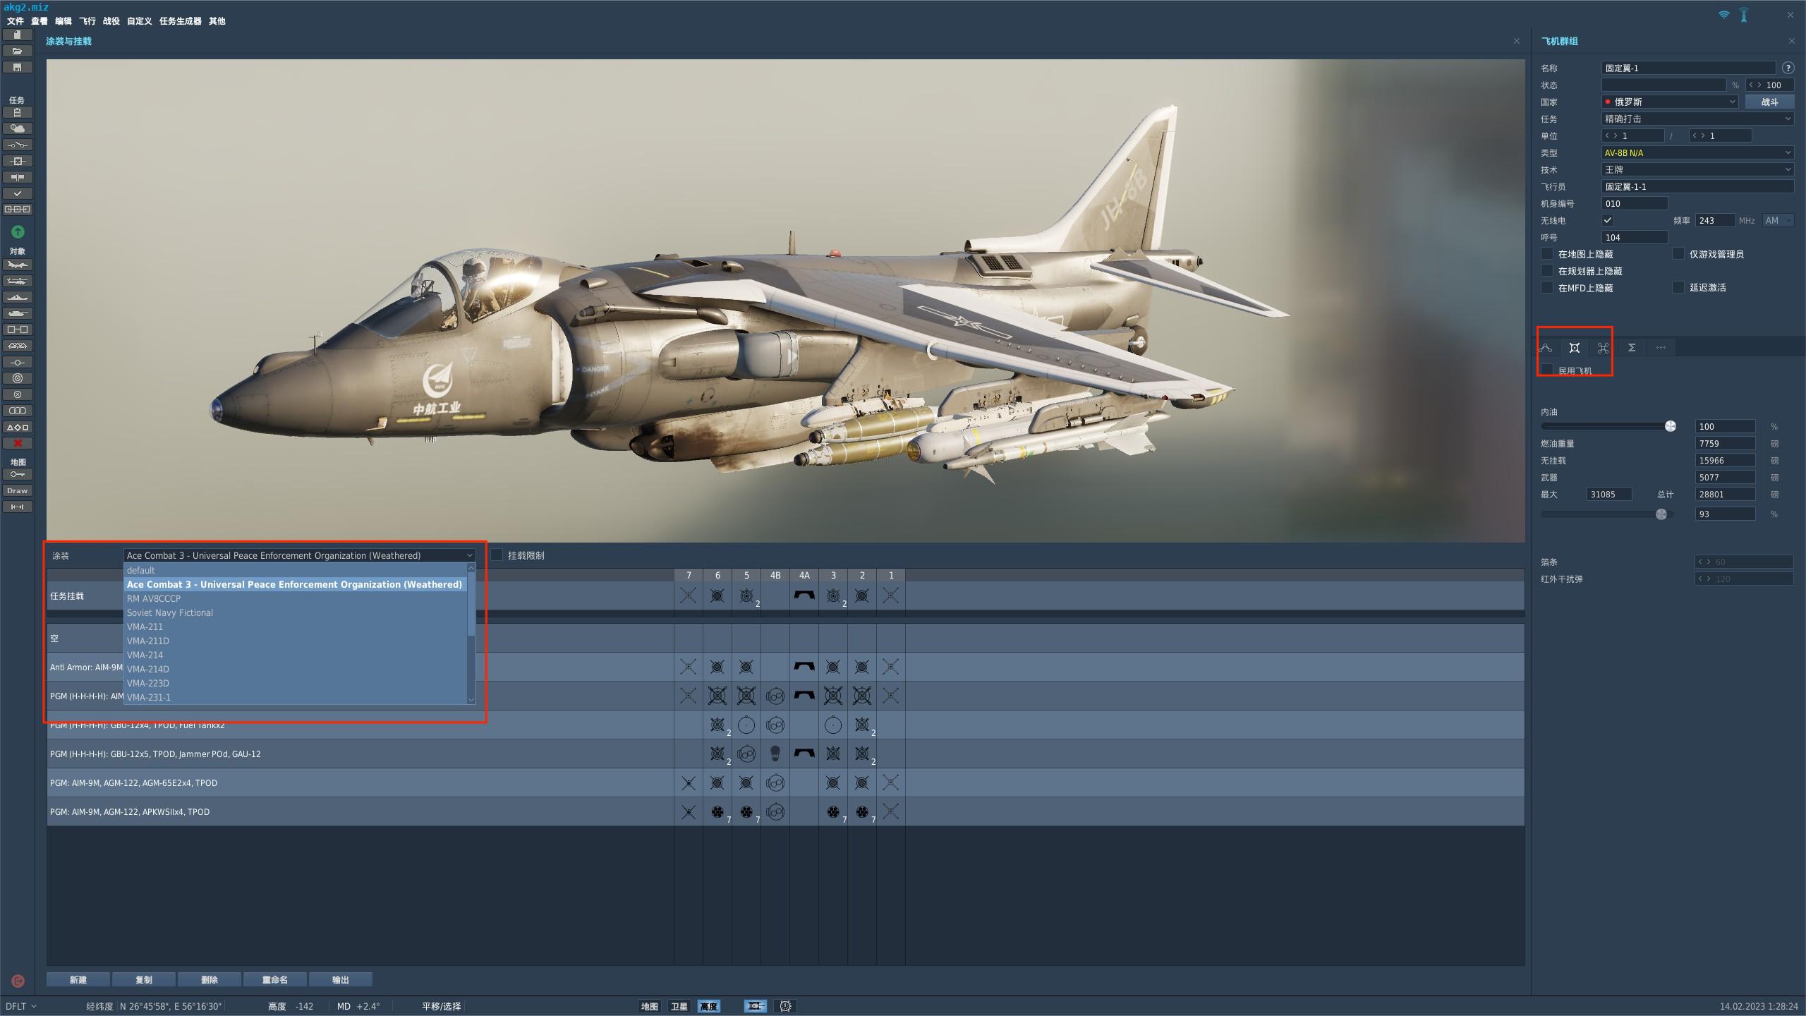The height and width of the screenshot is (1016, 1806).
Task: Open the 类型 aircraft type dropdown
Action: tap(1697, 152)
